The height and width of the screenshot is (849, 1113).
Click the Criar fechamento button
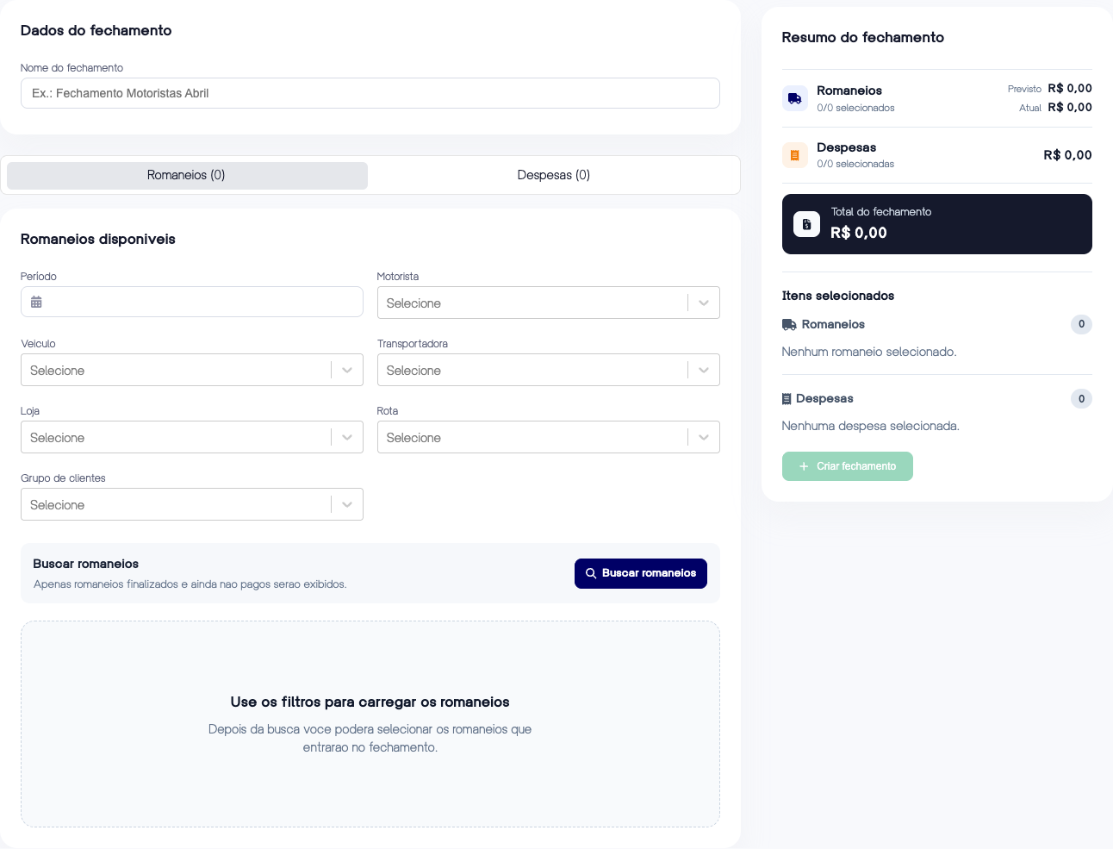pyautogui.click(x=848, y=466)
